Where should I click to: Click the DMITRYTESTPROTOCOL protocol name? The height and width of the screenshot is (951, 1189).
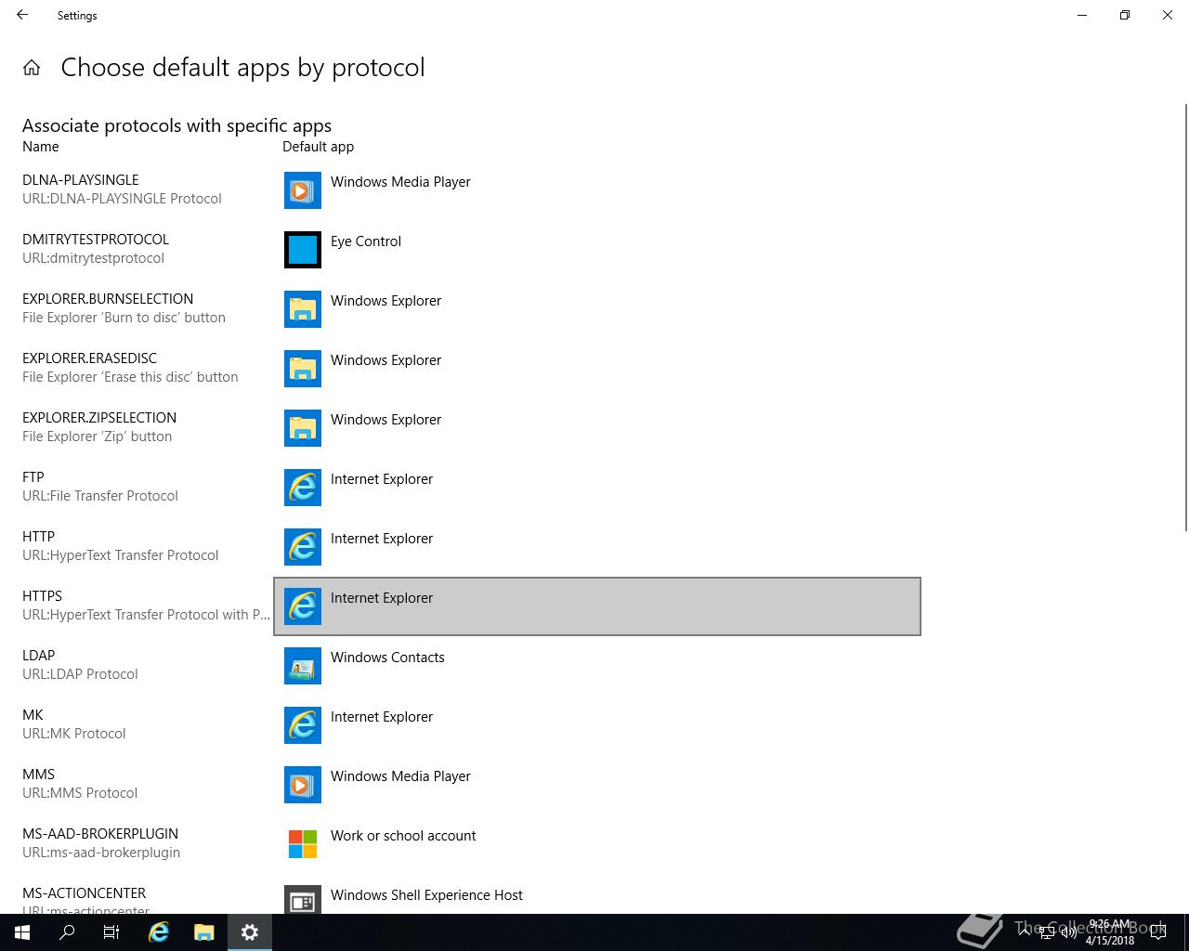(x=96, y=239)
